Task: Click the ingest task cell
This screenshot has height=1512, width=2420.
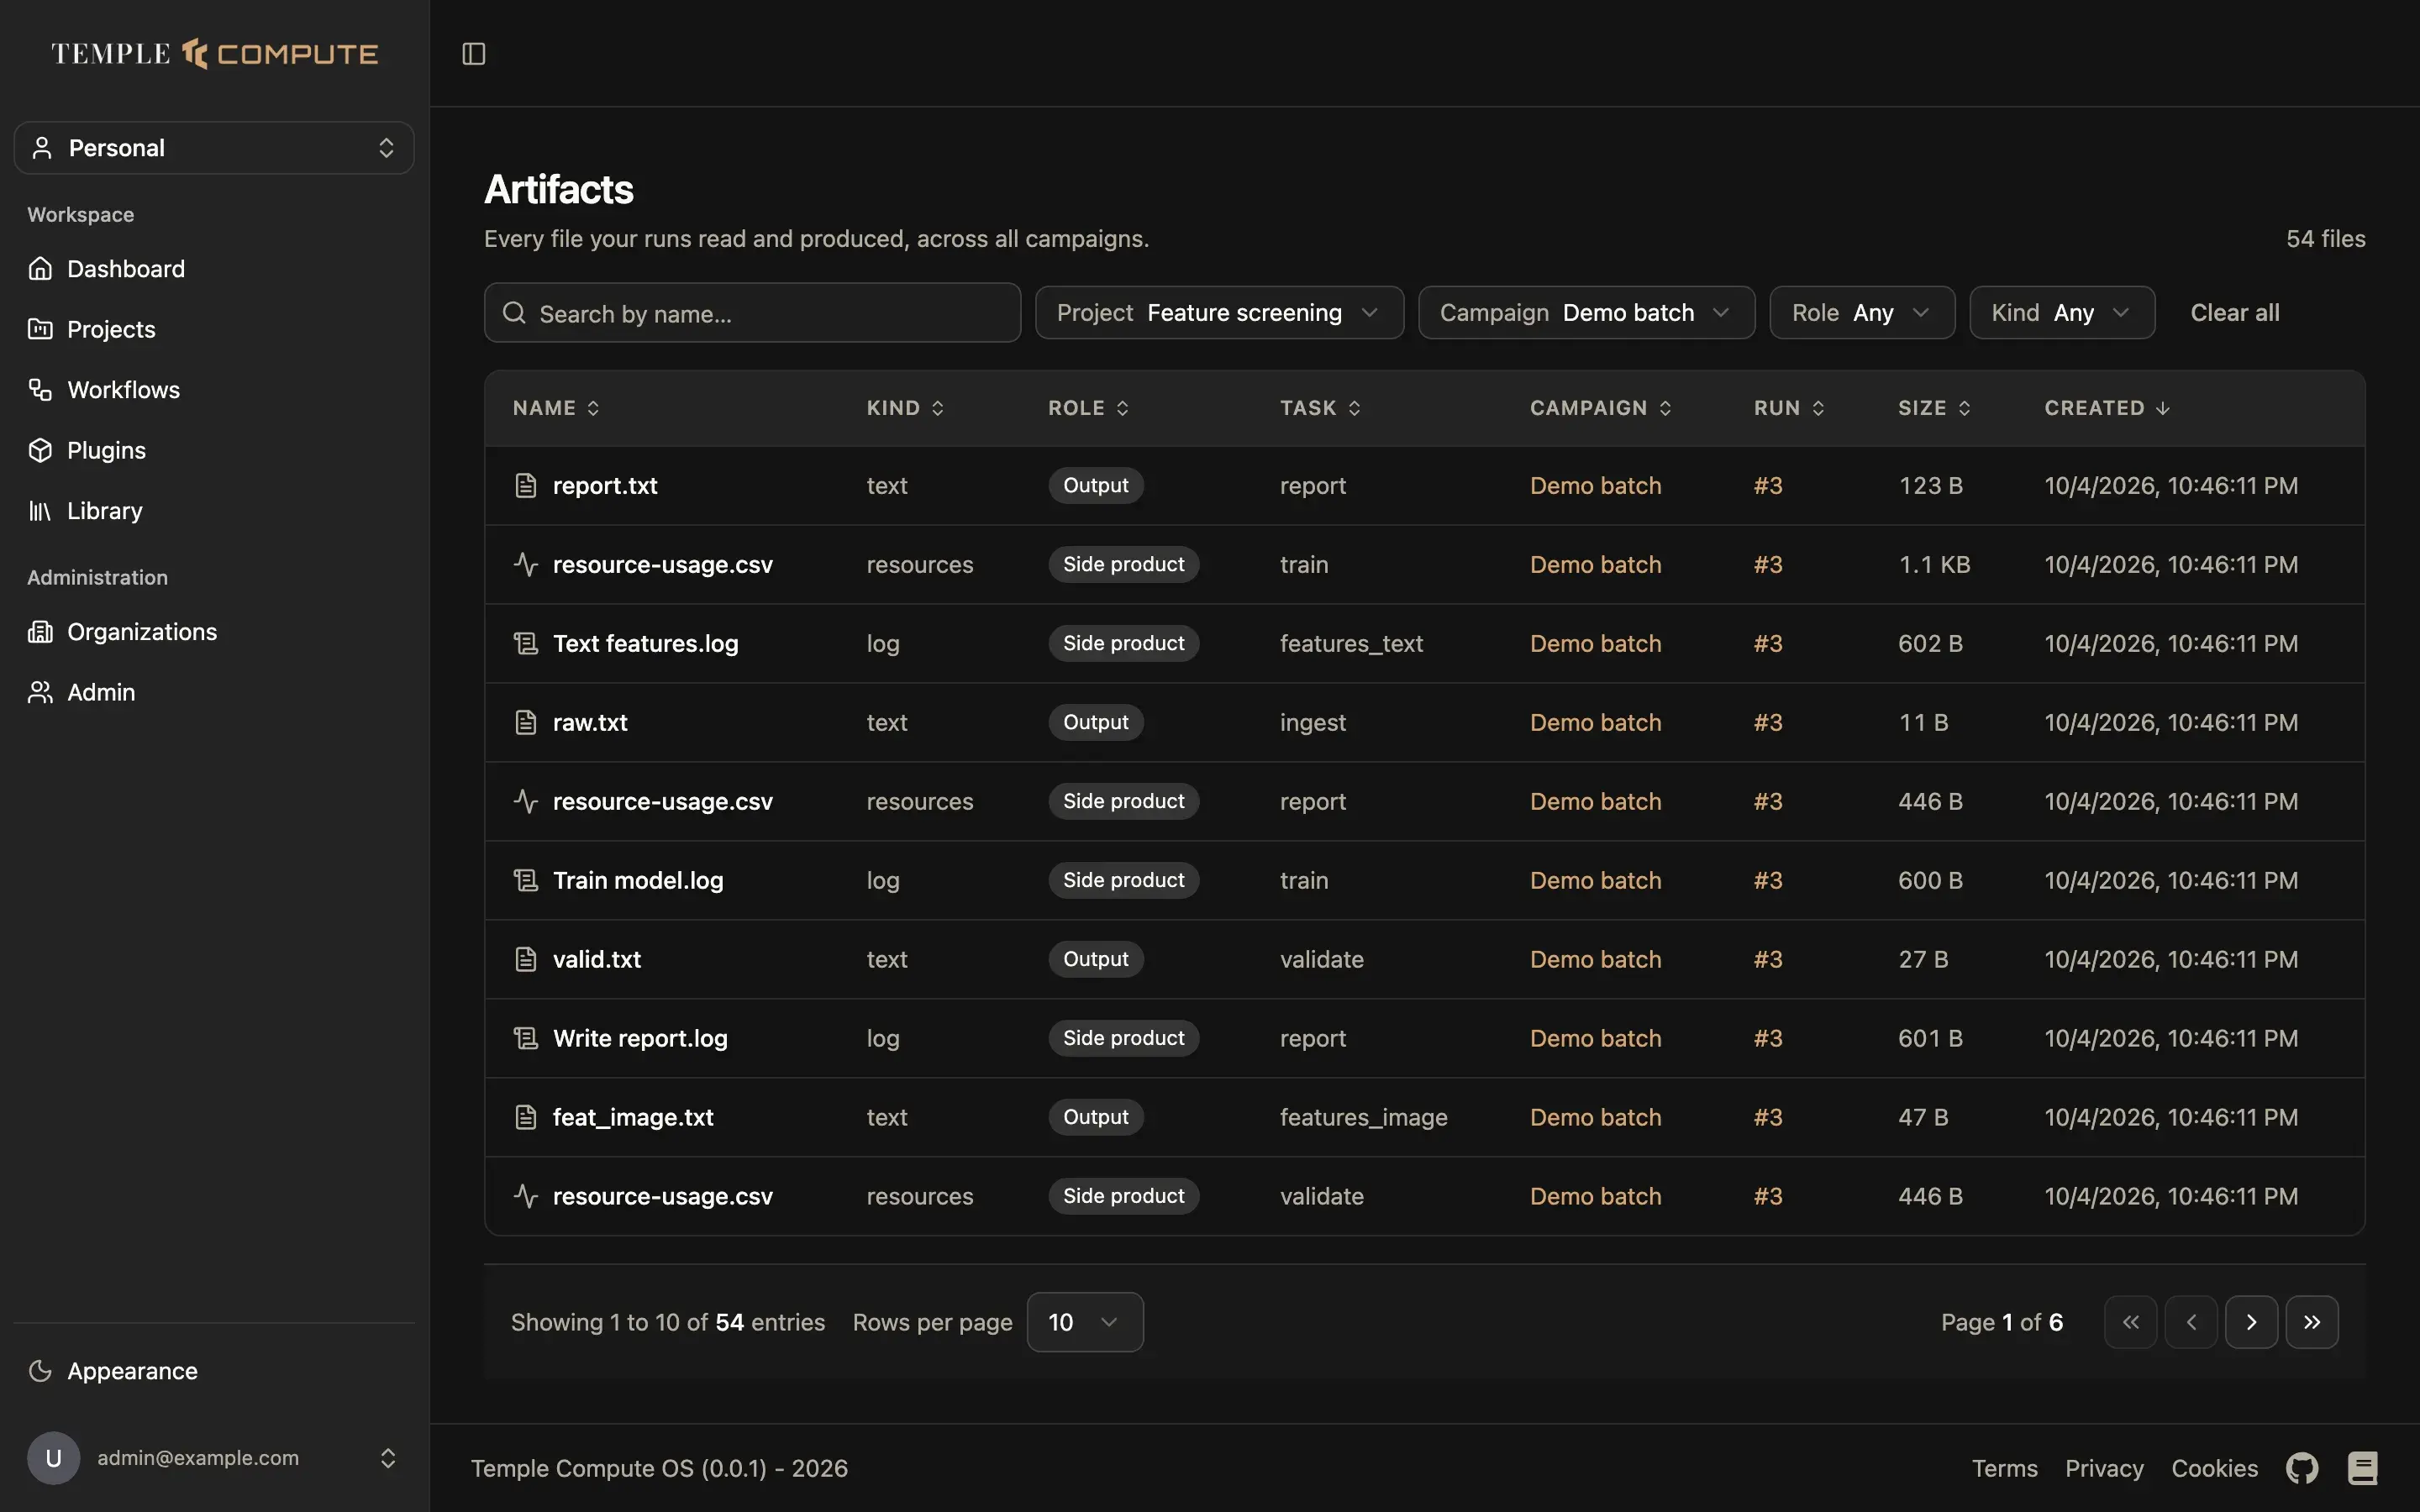Action: click(1313, 723)
